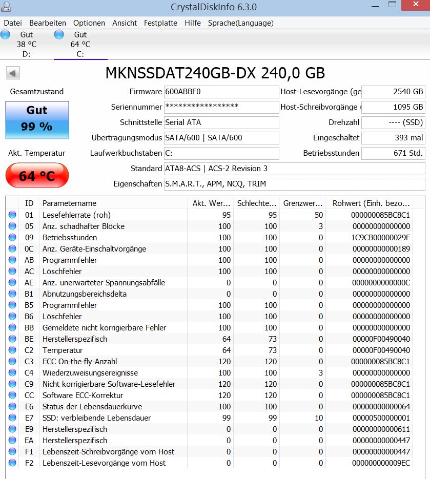Select the D: drive tab at 38 °C
Viewport: 430px width, 479px height.
27,44
